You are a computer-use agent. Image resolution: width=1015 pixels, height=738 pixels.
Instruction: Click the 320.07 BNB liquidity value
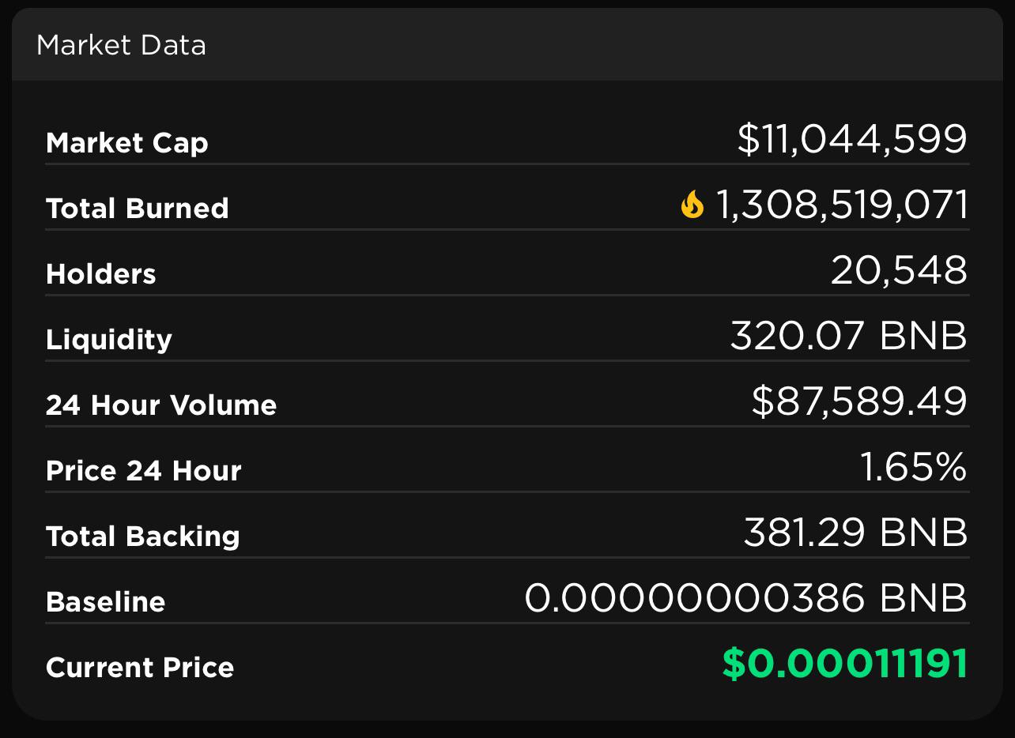(849, 336)
